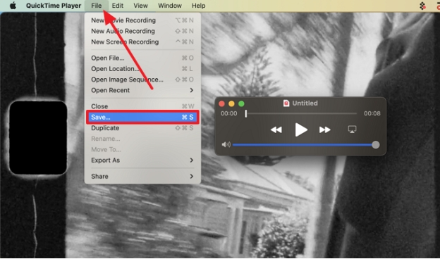Close the Untitled player window
The image size is (440, 259).
point(221,104)
